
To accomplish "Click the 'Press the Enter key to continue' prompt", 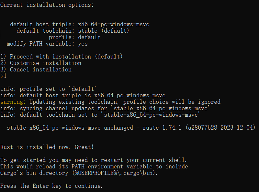I will [51, 186].
